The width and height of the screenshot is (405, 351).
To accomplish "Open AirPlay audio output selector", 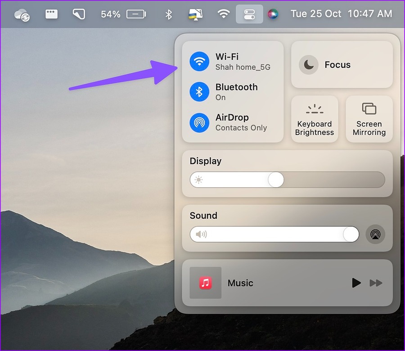I will [x=375, y=234].
